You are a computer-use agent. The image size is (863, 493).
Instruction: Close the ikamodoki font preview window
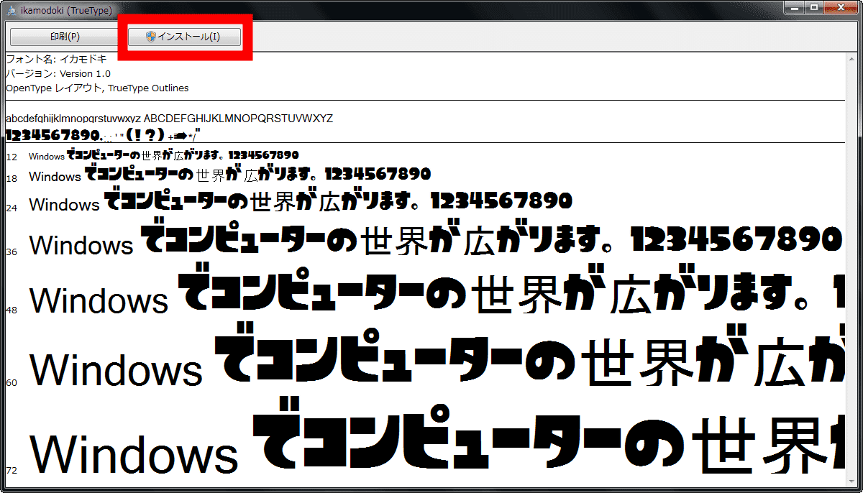pos(841,7)
